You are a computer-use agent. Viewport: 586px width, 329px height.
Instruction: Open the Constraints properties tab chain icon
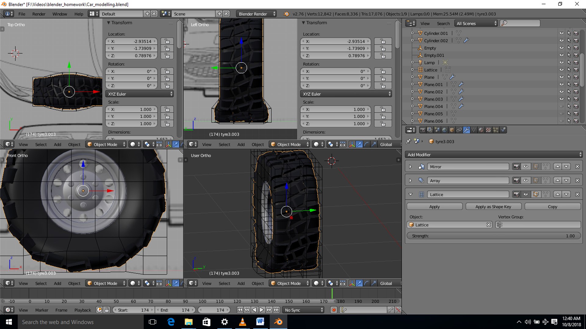[x=459, y=130]
